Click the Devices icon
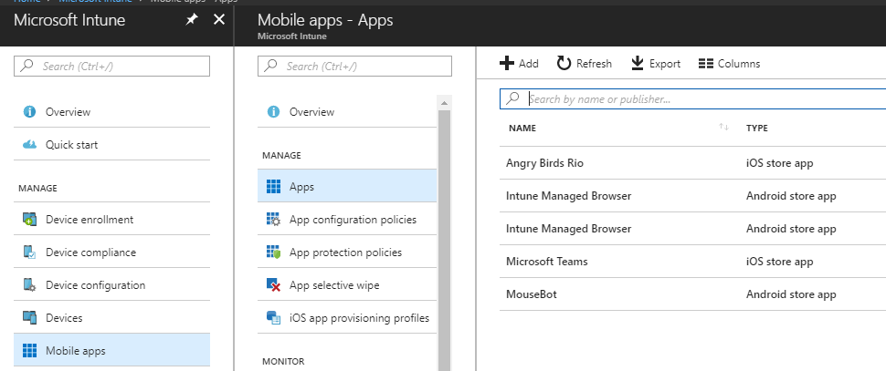Image resolution: width=886 pixels, height=371 pixels. pyautogui.click(x=29, y=318)
